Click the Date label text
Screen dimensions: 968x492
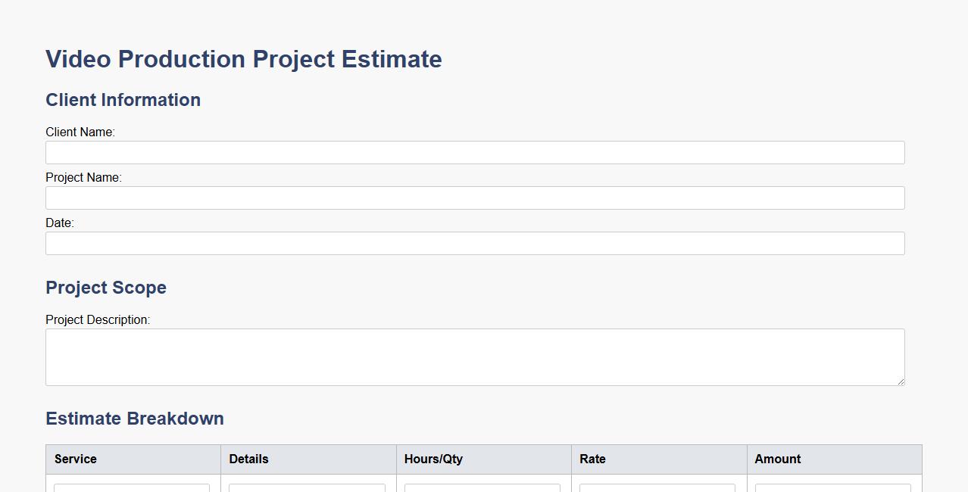tap(60, 223)
